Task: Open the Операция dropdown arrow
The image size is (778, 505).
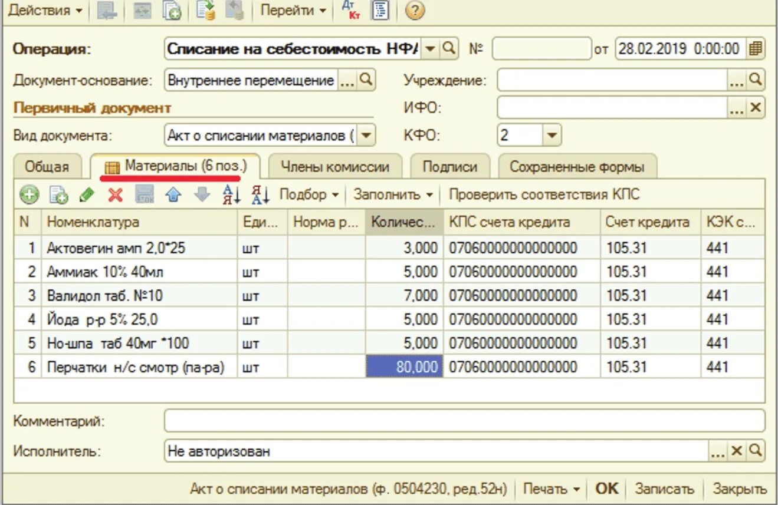Action: (431, 49)
